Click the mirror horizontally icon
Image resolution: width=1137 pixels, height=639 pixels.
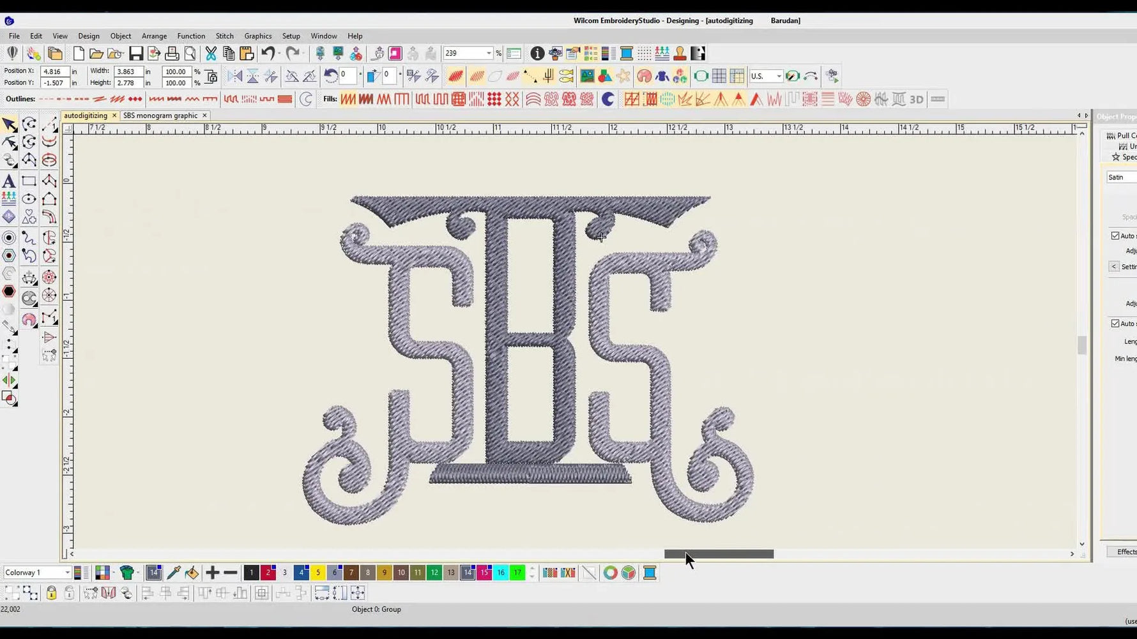click(x=235, y=77)
